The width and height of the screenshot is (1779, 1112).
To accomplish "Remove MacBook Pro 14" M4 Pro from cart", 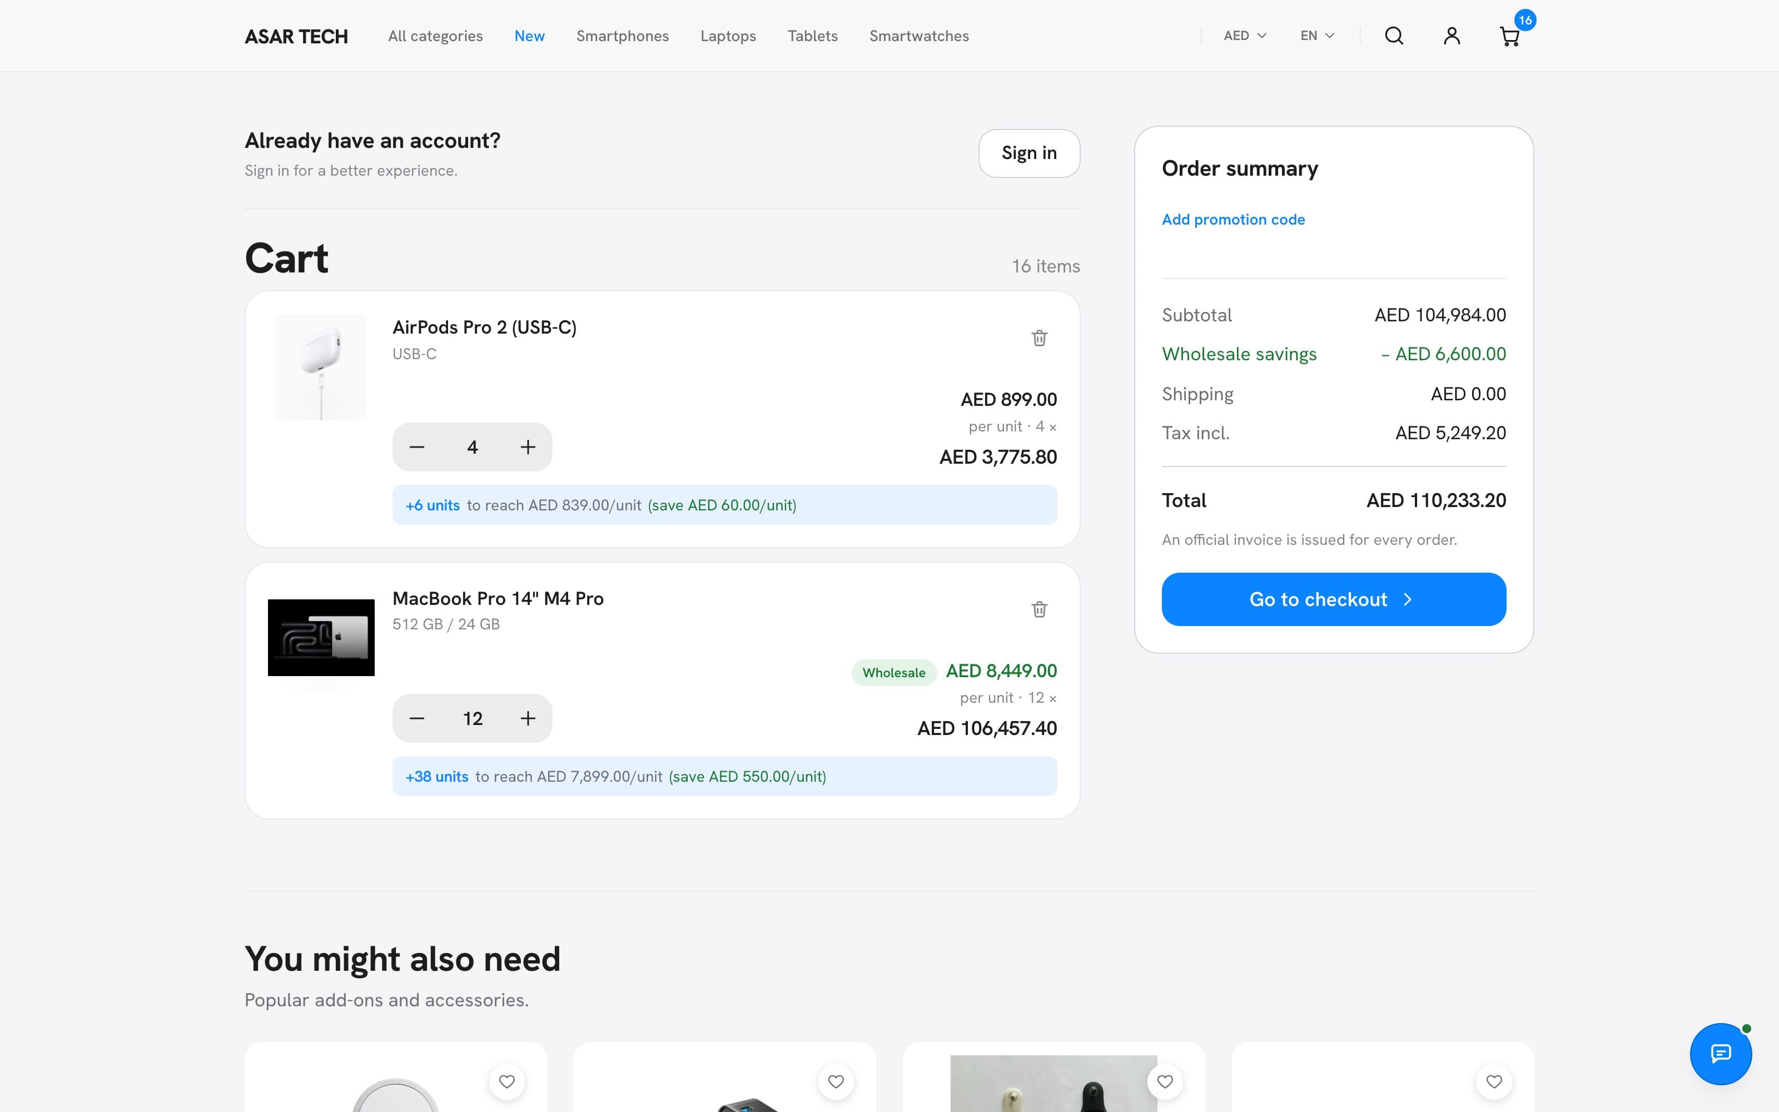I will pos(1038,610).
